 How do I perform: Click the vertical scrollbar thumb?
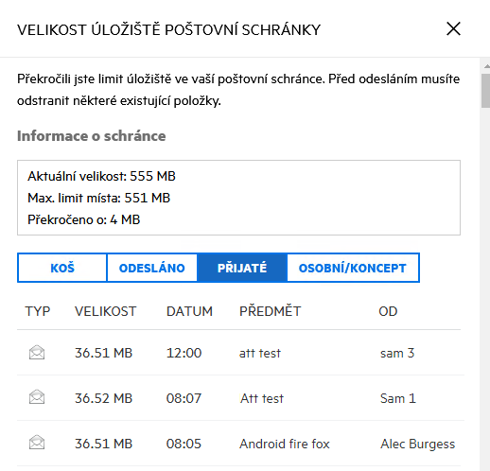click(x=485, y=91)
